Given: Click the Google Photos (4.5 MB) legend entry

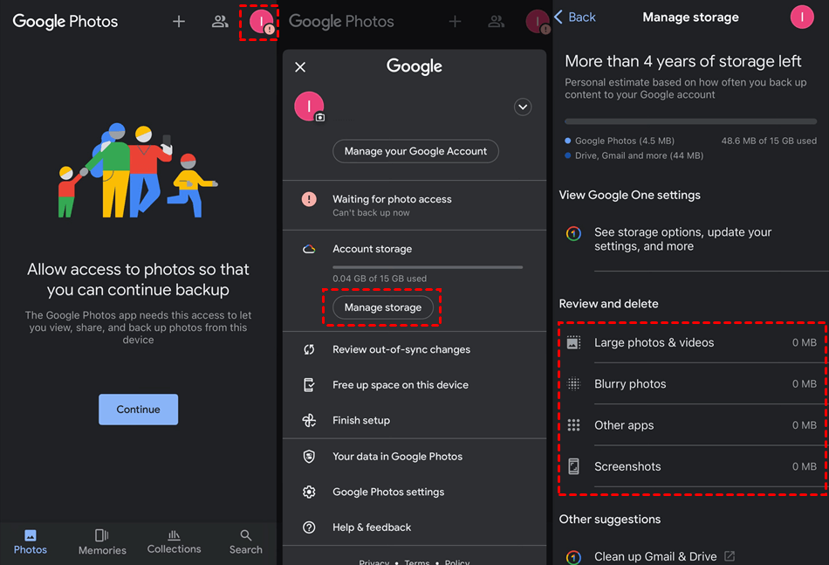Looking at the screenshot, I should tap(620, 141).
